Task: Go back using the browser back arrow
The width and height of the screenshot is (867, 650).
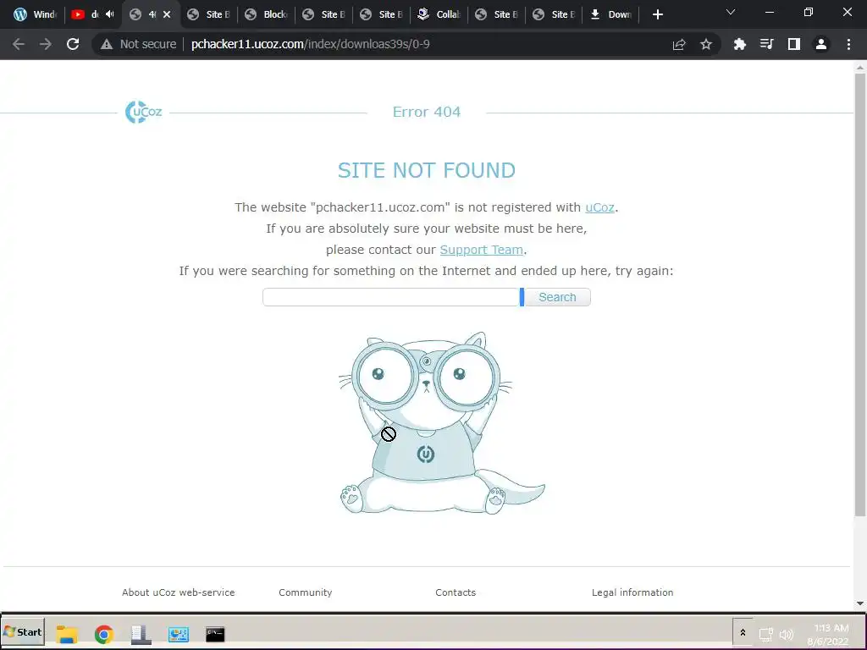Action: point(19,44)
